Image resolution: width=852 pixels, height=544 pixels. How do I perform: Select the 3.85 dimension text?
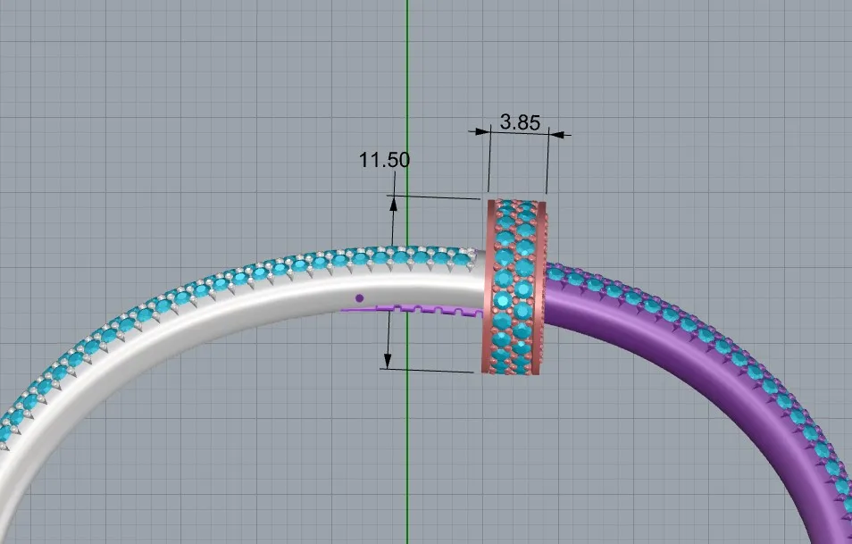click(x=520, y=122)
